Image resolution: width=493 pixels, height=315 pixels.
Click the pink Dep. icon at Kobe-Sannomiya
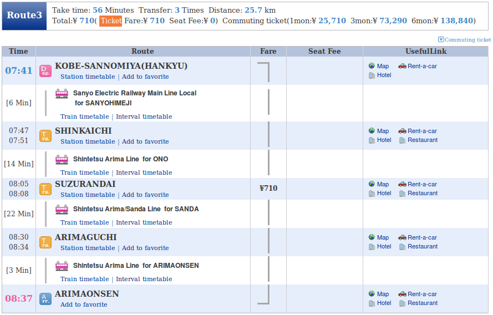point(45,71)
